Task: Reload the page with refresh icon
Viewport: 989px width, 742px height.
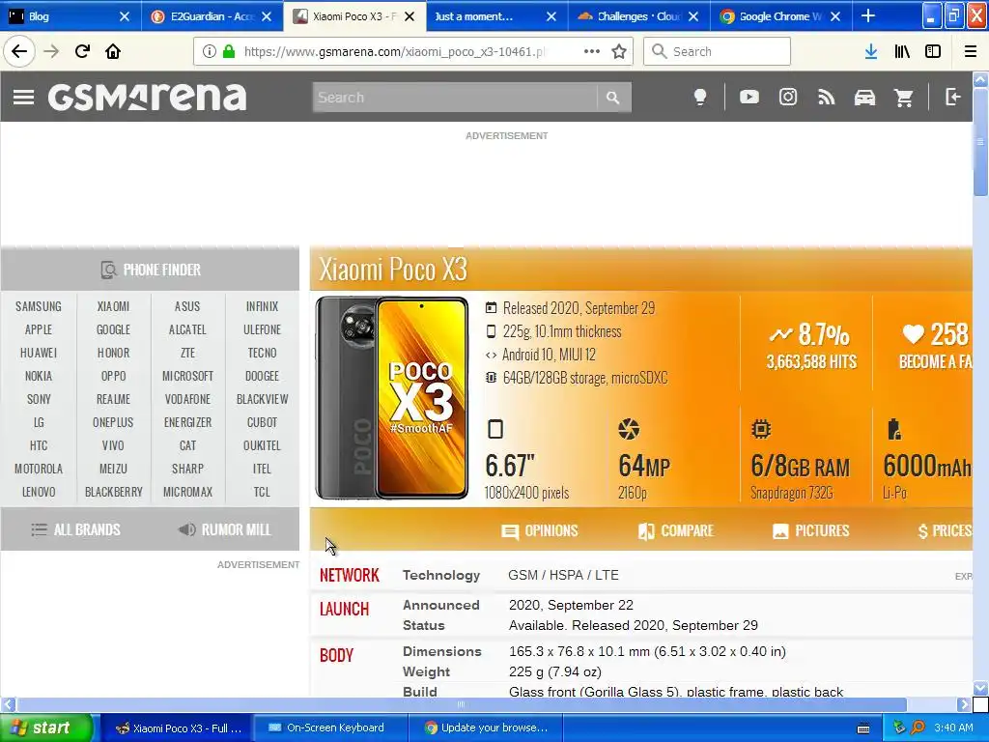Action: pyautogui.click(x=82, y=51)
